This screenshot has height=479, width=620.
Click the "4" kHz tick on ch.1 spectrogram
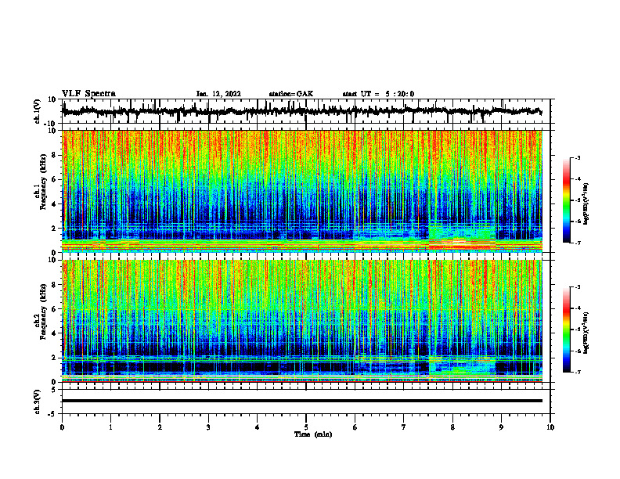(x=54, y=204)
